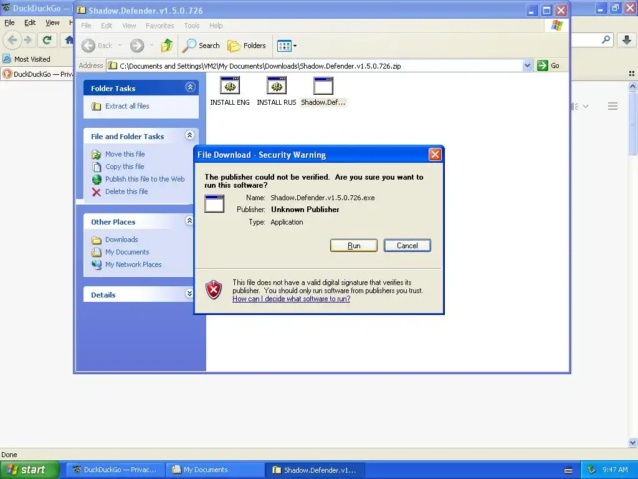
Task: Open 'How can I decide what software to run?' link
Action: point(292,299)
